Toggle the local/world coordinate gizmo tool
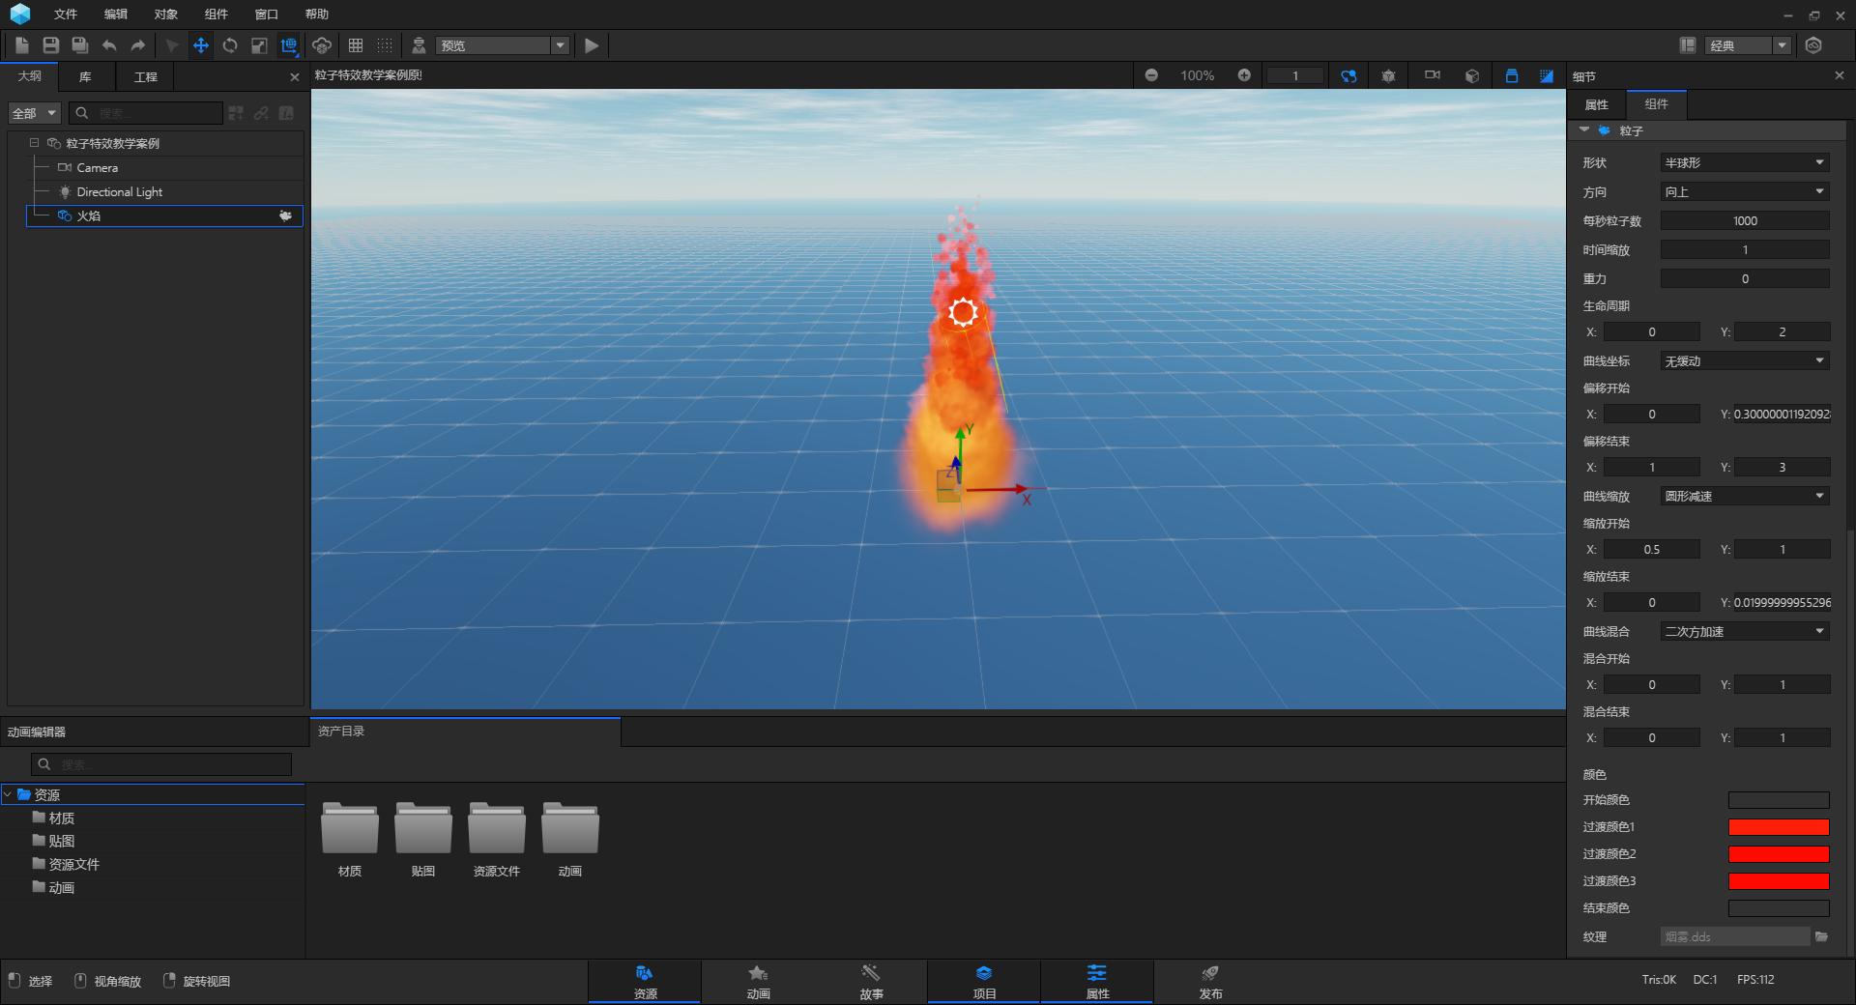This screenshot has width=1856, height=1005. tap(288, 45)
